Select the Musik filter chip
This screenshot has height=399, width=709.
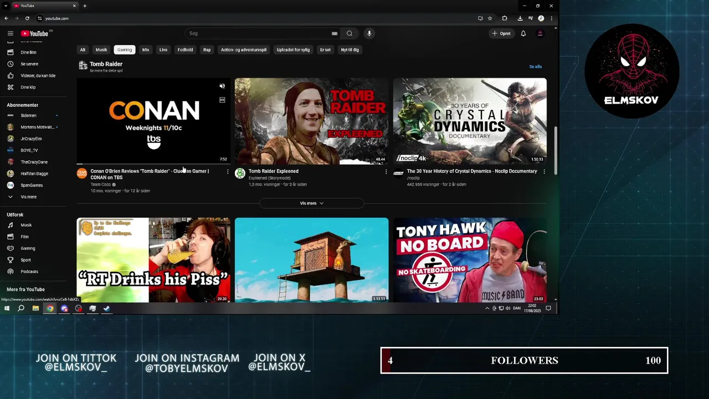pyautogui.click(x=101, y=50)
